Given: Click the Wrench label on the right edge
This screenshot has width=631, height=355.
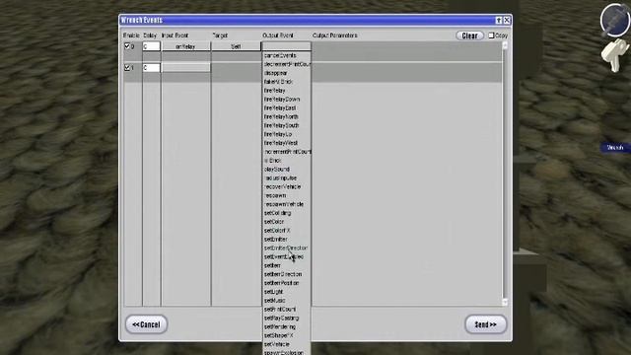Looking at the screenshot, I should coord(615,148).
